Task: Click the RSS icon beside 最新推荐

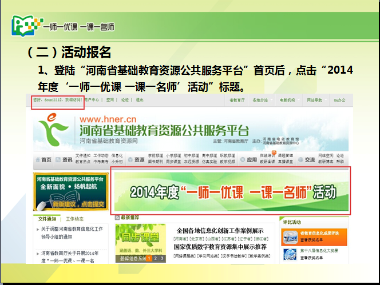Action: (117, 218)
